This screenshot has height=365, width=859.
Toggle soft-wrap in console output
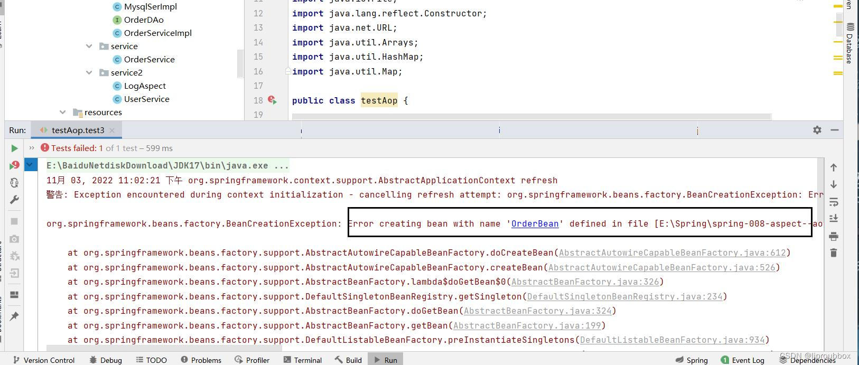(x=834, y=202)
